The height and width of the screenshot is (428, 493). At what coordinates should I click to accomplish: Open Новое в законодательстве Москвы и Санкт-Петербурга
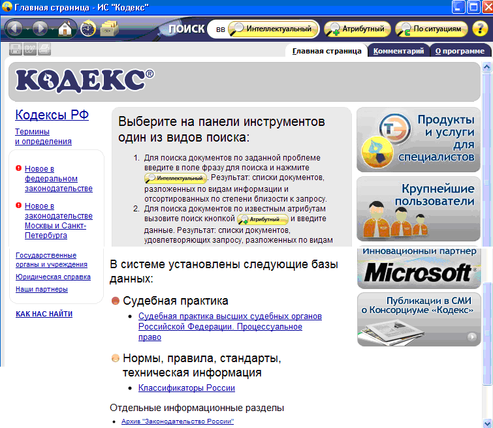(59, 221)
